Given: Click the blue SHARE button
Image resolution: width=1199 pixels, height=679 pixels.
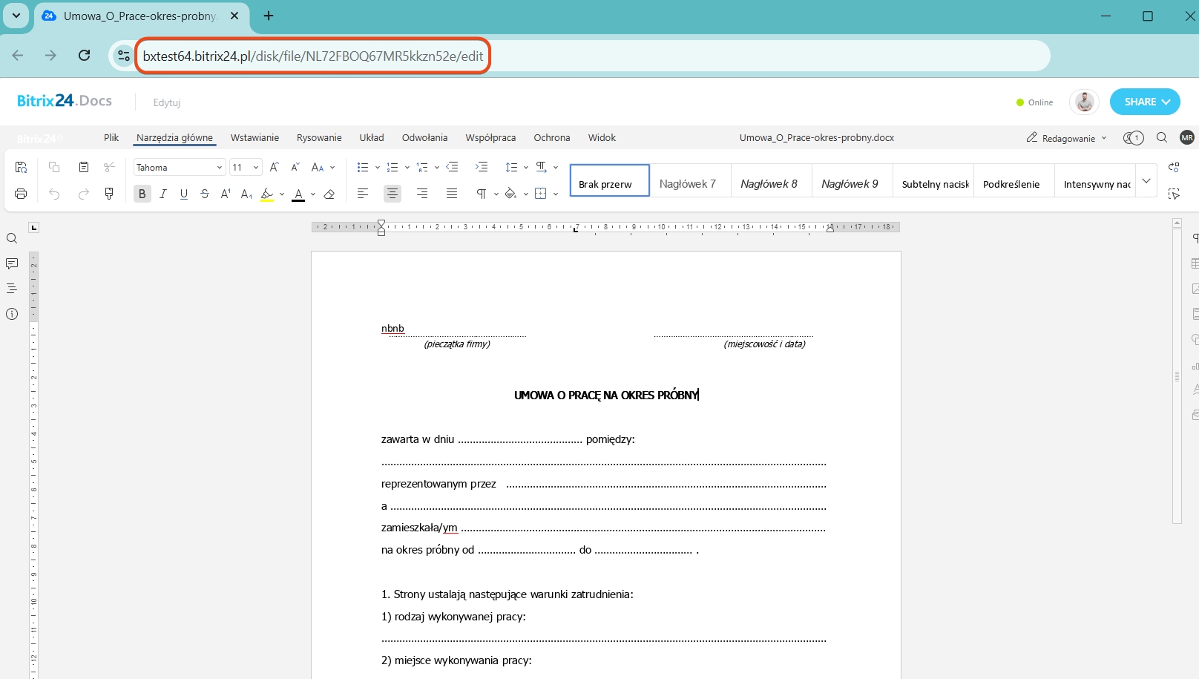Looking at the screenshot, I should (x=1144, y=102).
